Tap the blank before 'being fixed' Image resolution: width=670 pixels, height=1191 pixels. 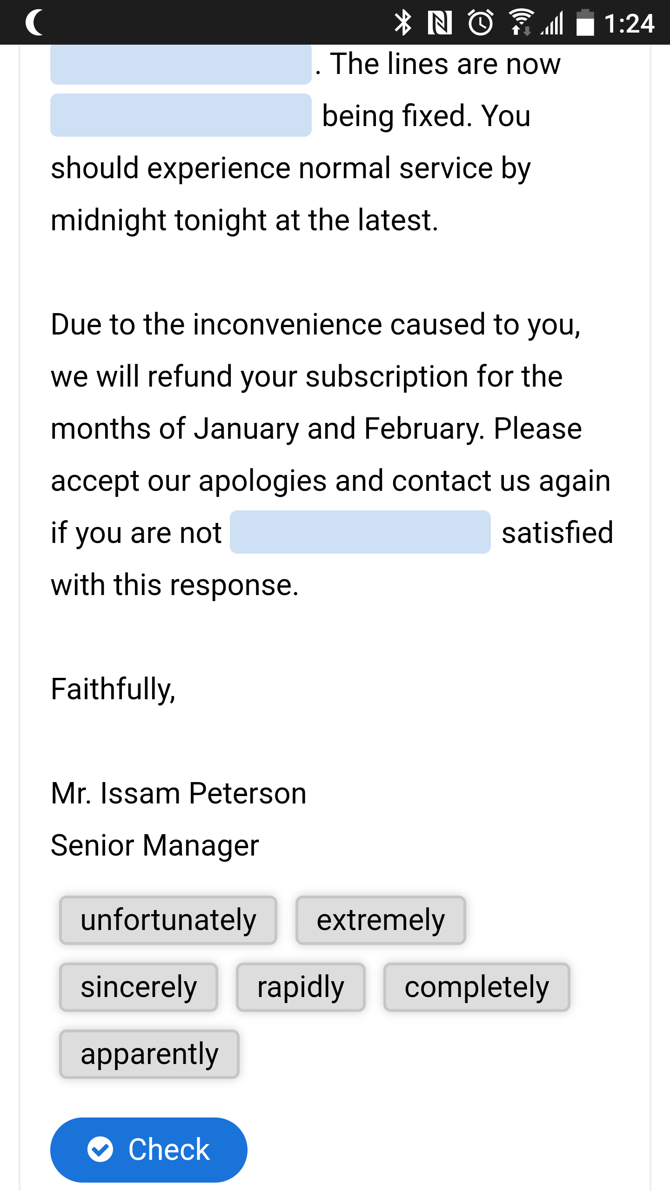(181, 115)
